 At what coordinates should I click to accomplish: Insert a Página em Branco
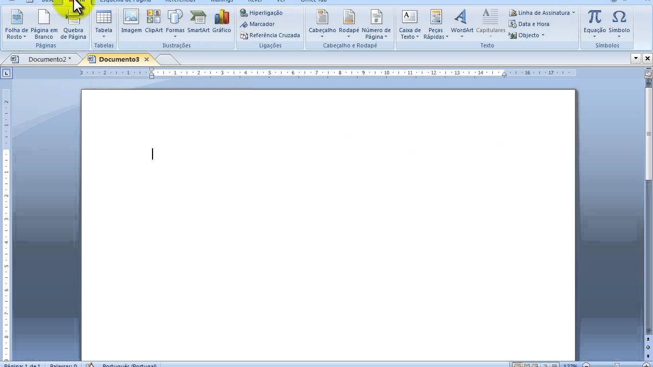(x=44, y=24)
